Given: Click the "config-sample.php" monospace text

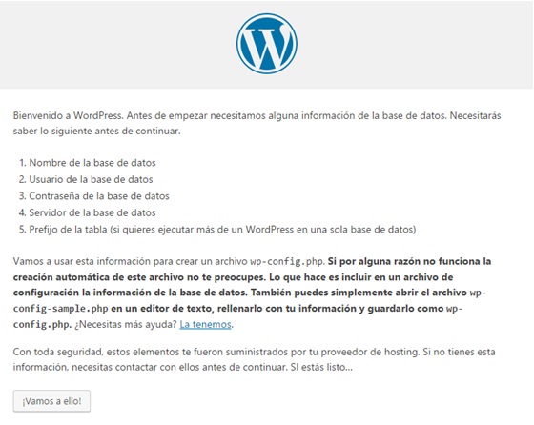Looking at the screenshot, I should click(x=61, y=309).
